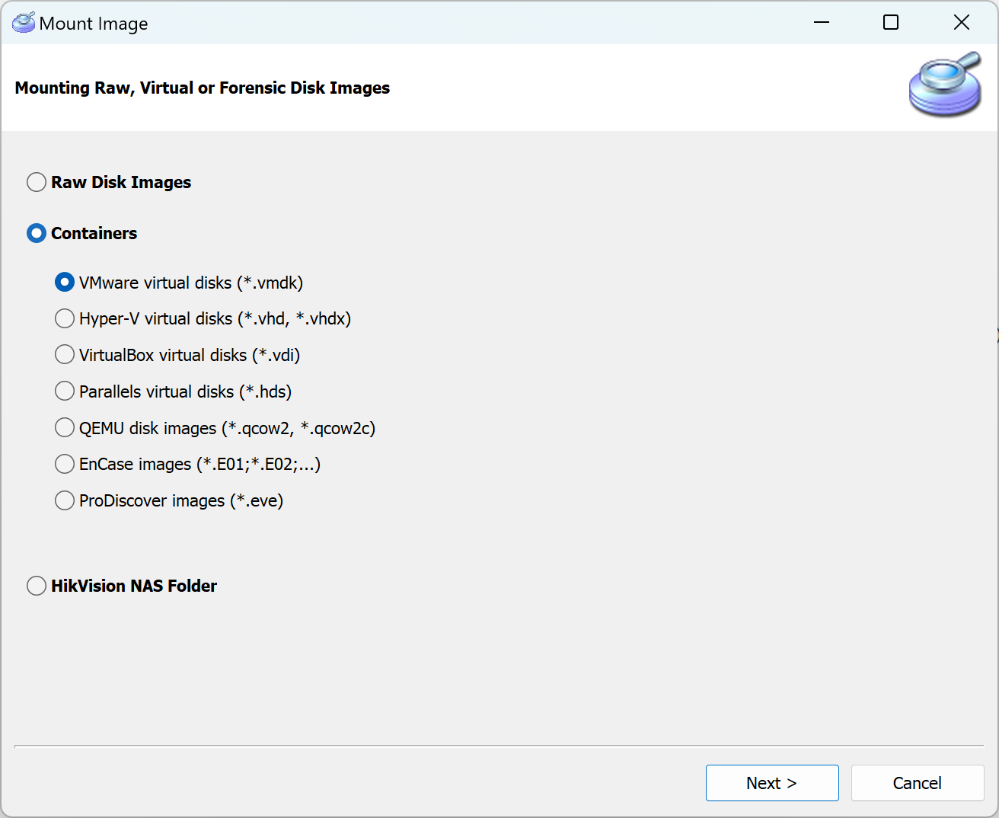Minimize the Mount Image window
Viewport: 999px width, 818px height.
[821, 22]
